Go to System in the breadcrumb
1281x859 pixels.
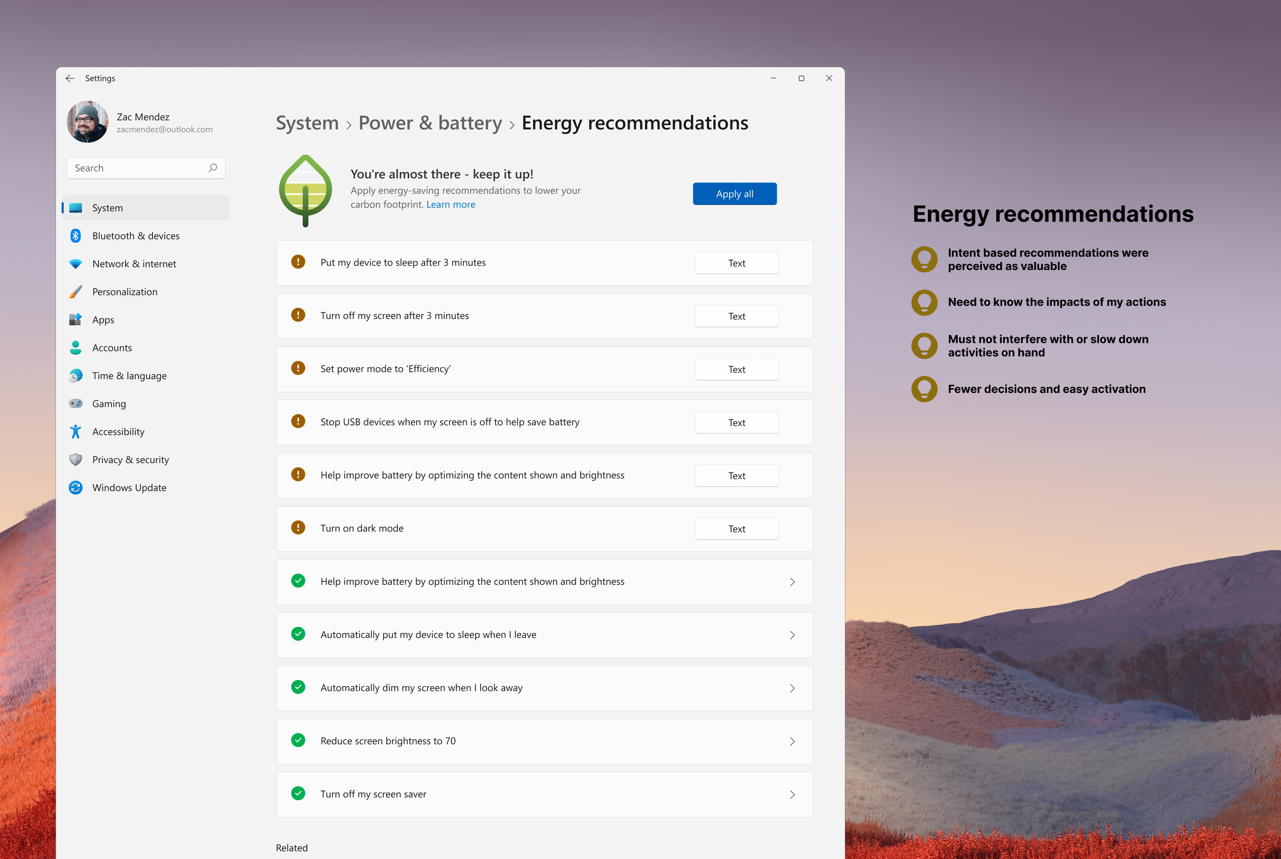click(308, 123)
